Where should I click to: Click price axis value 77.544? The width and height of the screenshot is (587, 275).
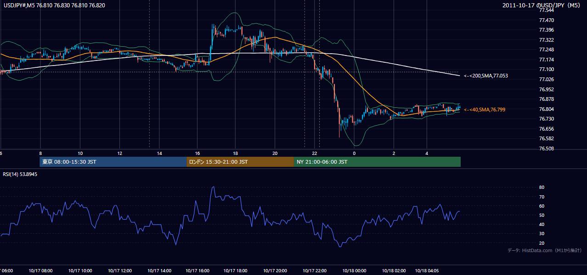[x=547, y=11]
